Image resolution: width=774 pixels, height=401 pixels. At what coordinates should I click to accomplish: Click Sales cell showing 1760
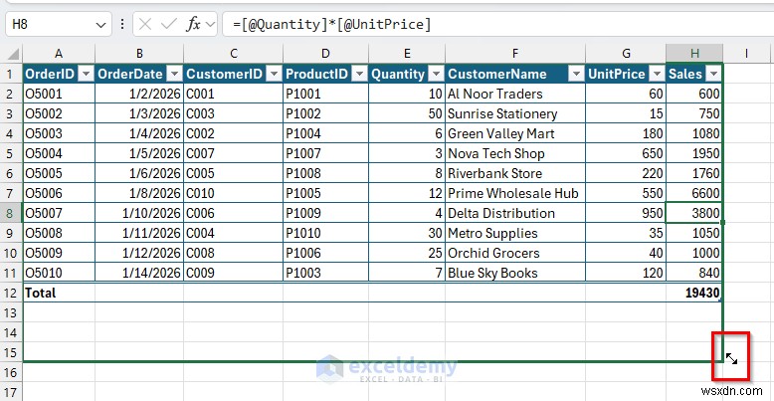coord(694,173)
